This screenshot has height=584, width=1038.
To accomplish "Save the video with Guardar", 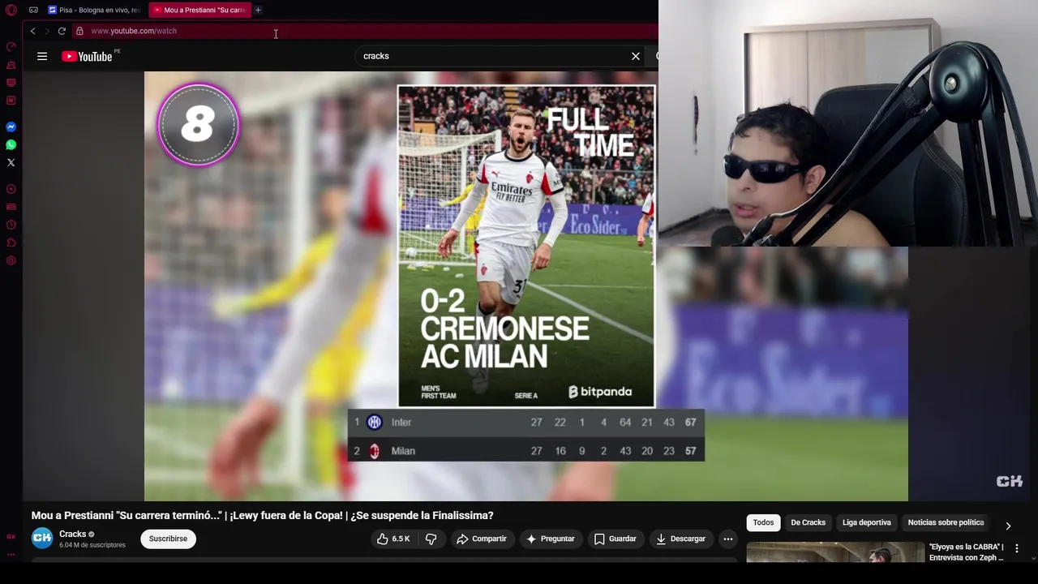I will click(x=616, y=539).
